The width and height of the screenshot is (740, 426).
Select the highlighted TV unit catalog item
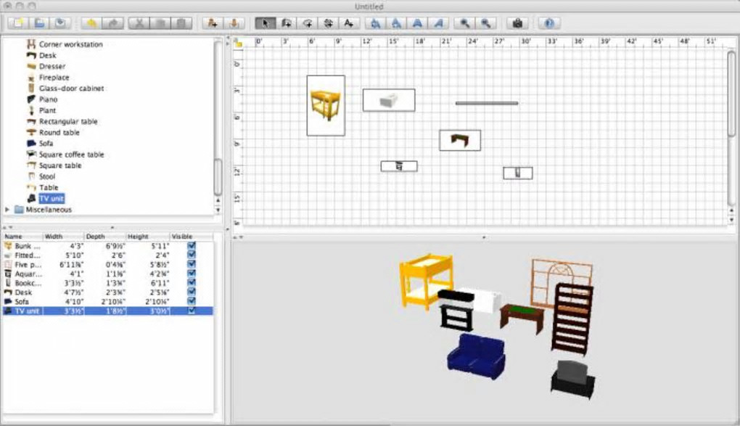(51, 199)
